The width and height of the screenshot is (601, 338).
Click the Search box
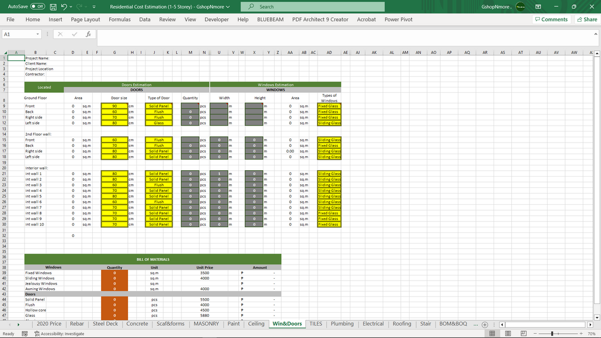312,6
